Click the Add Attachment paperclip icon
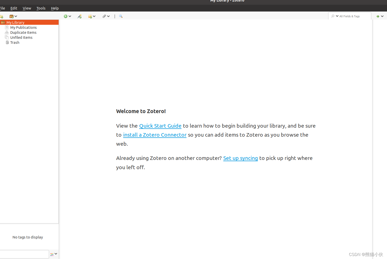The image size is (387, 259). click(104, 16)
